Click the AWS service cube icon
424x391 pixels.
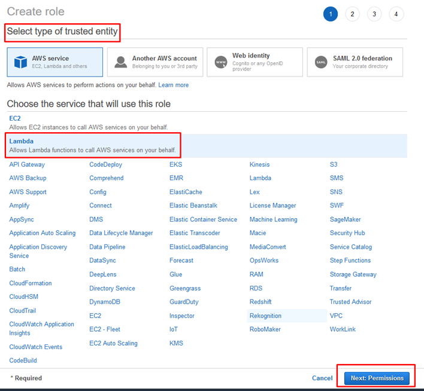20,62
